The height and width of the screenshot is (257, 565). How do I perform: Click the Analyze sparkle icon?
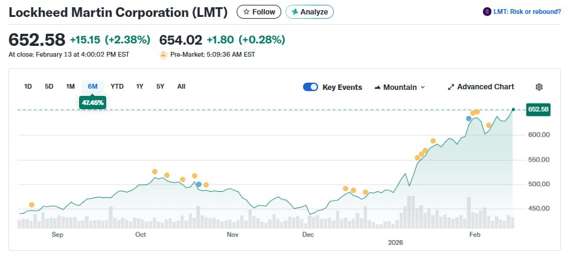(x=295, y=11)
